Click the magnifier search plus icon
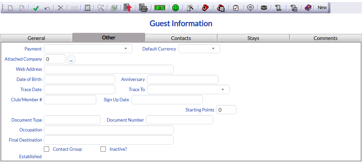 click(x=101, y=8)
